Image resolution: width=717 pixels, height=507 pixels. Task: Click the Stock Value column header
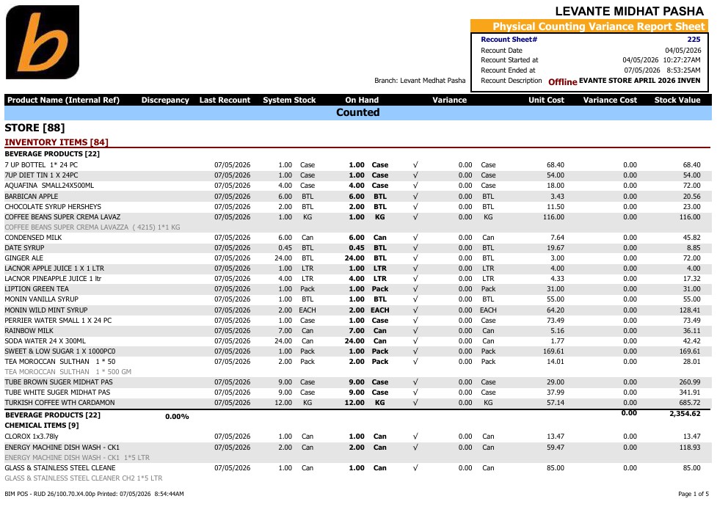pyautogui.click(x=677, y=100)
